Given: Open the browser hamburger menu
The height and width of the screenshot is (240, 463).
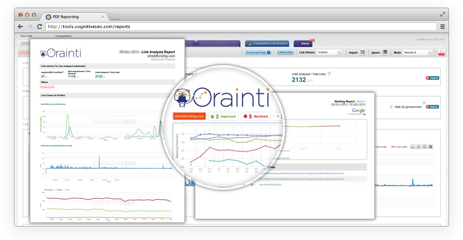Looking at the screenshot, I should pos(442,27).
